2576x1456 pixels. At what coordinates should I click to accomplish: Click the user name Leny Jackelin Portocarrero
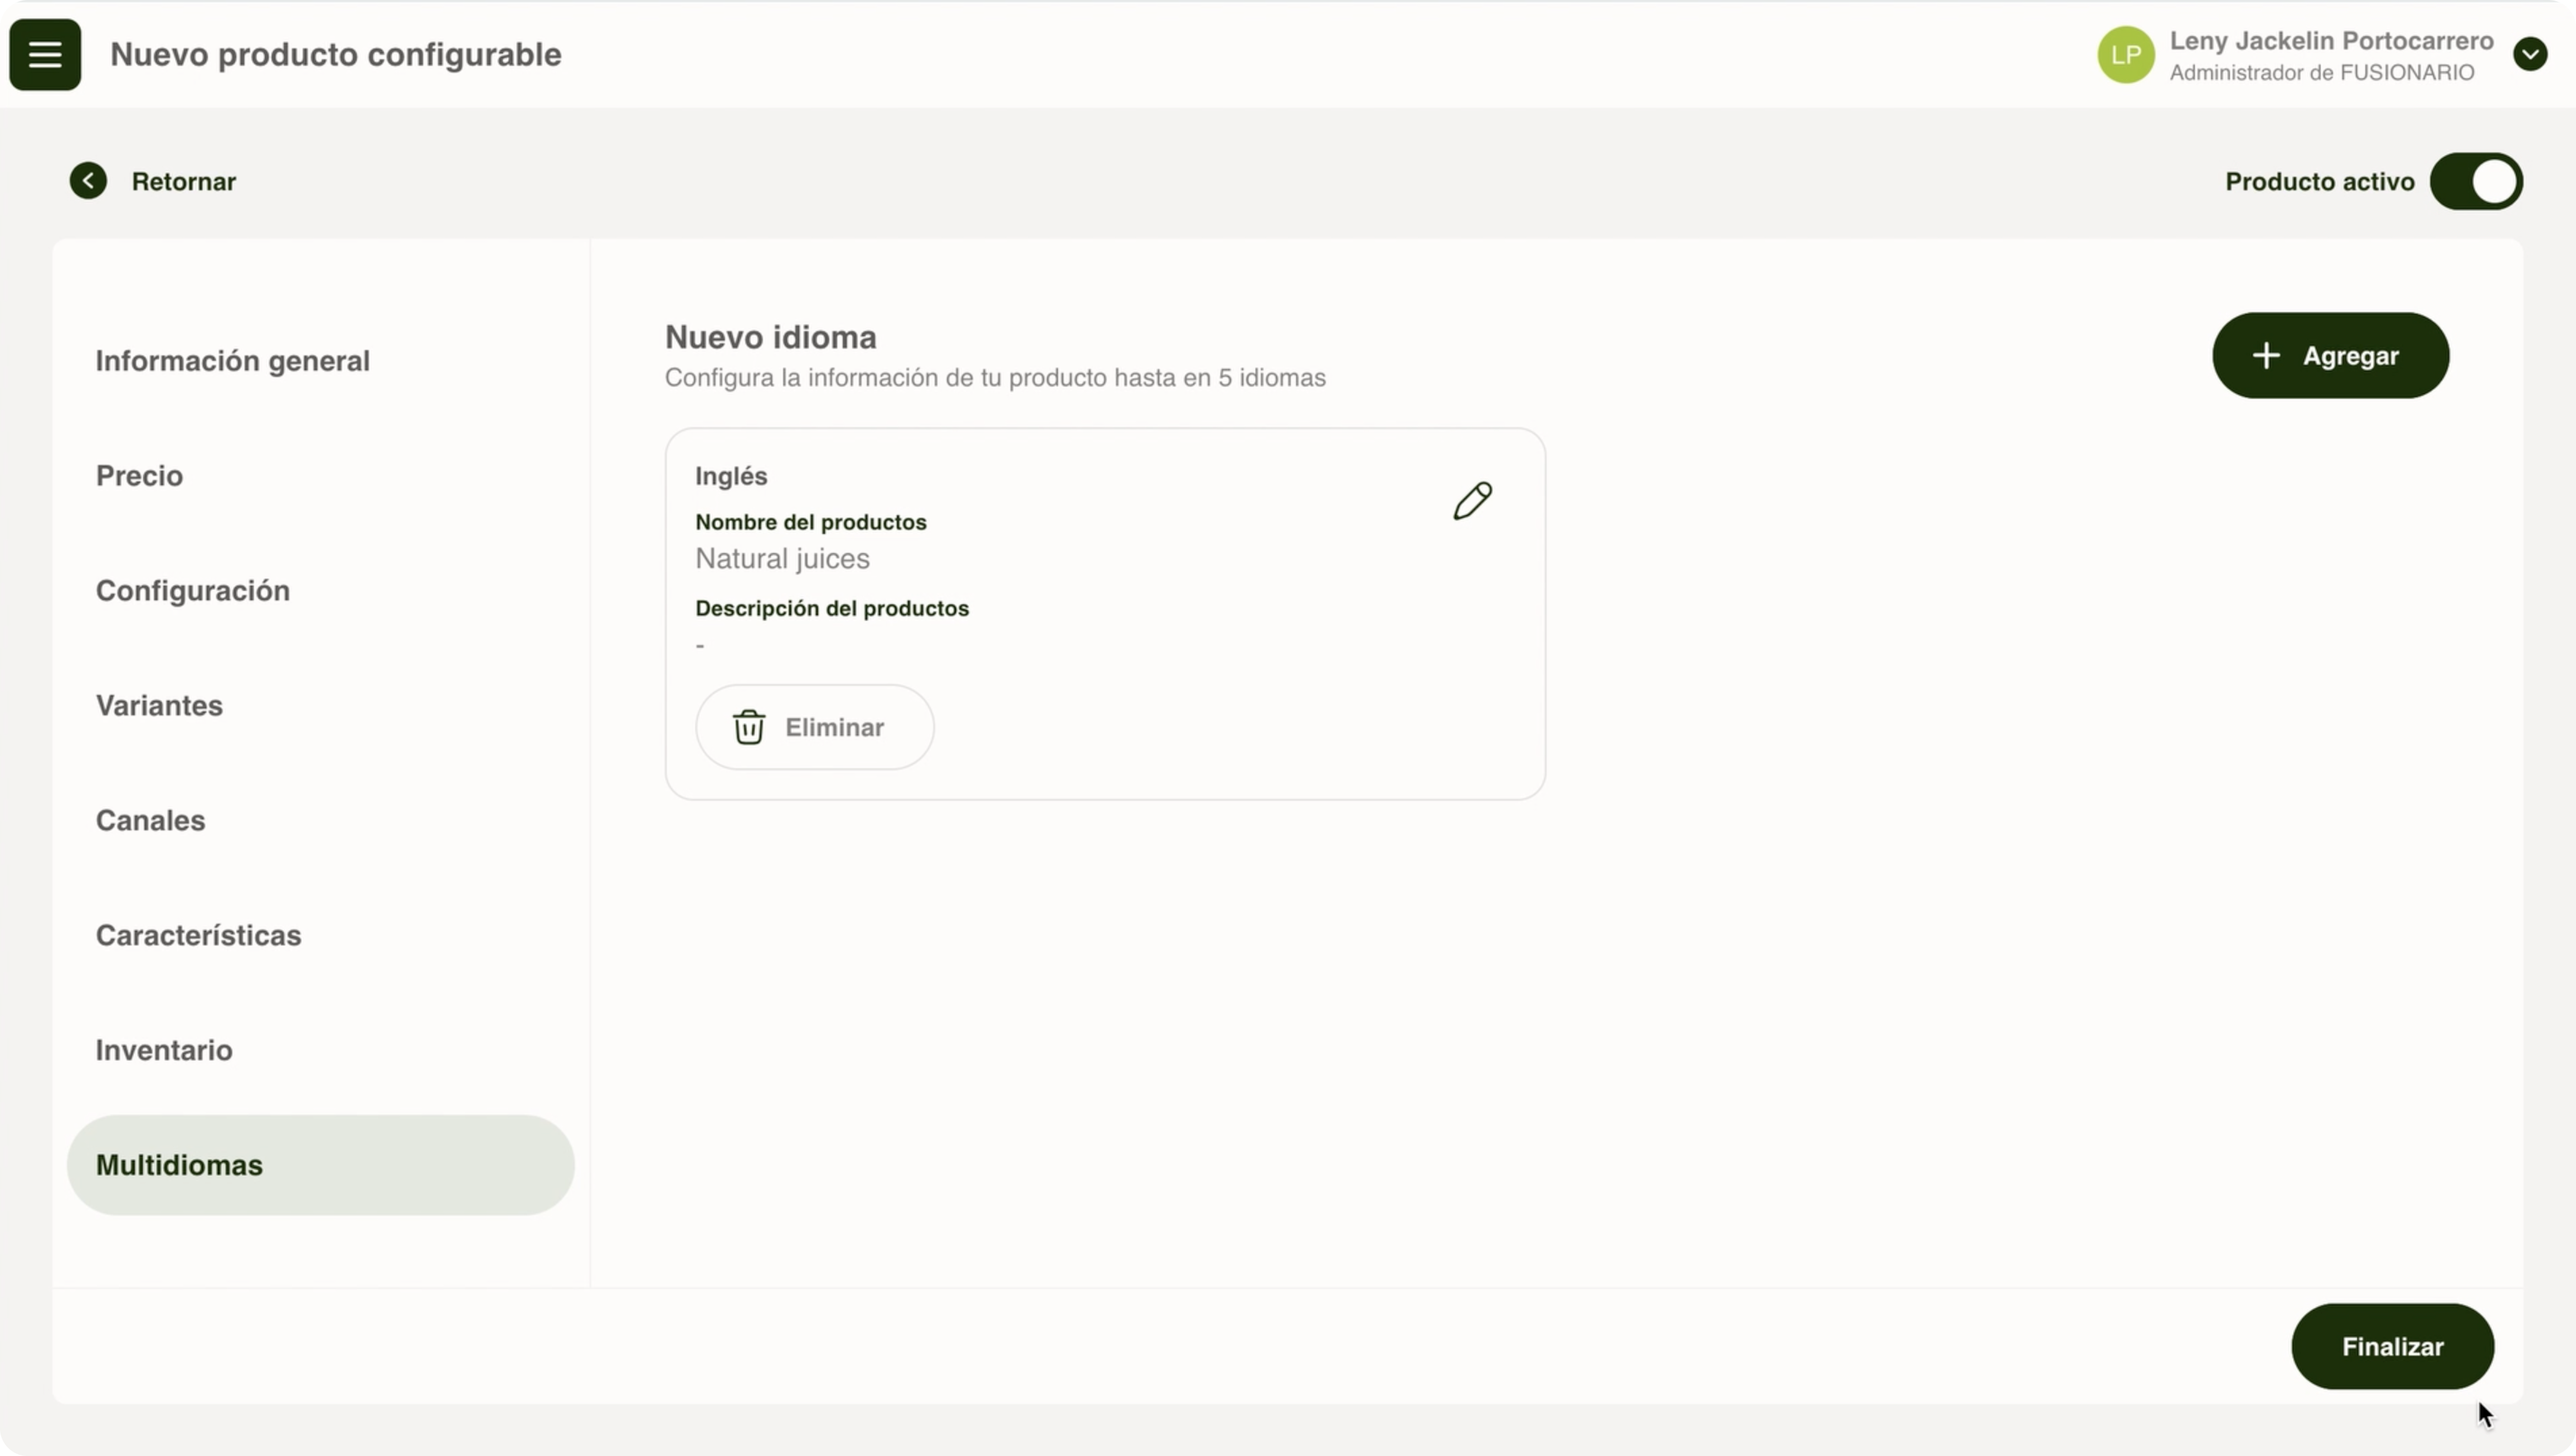click(x=2331, y=41)
